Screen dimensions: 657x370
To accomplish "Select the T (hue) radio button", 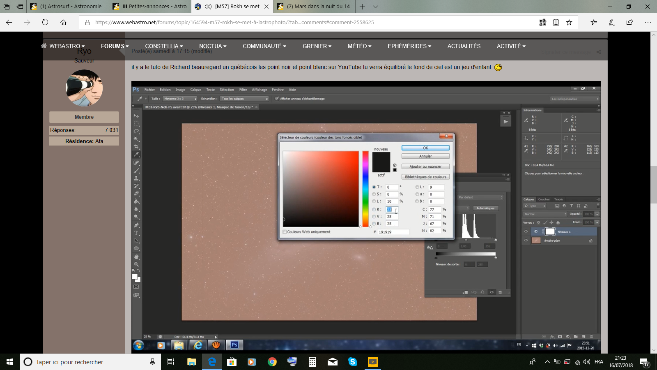I will [x=374, y=187].
